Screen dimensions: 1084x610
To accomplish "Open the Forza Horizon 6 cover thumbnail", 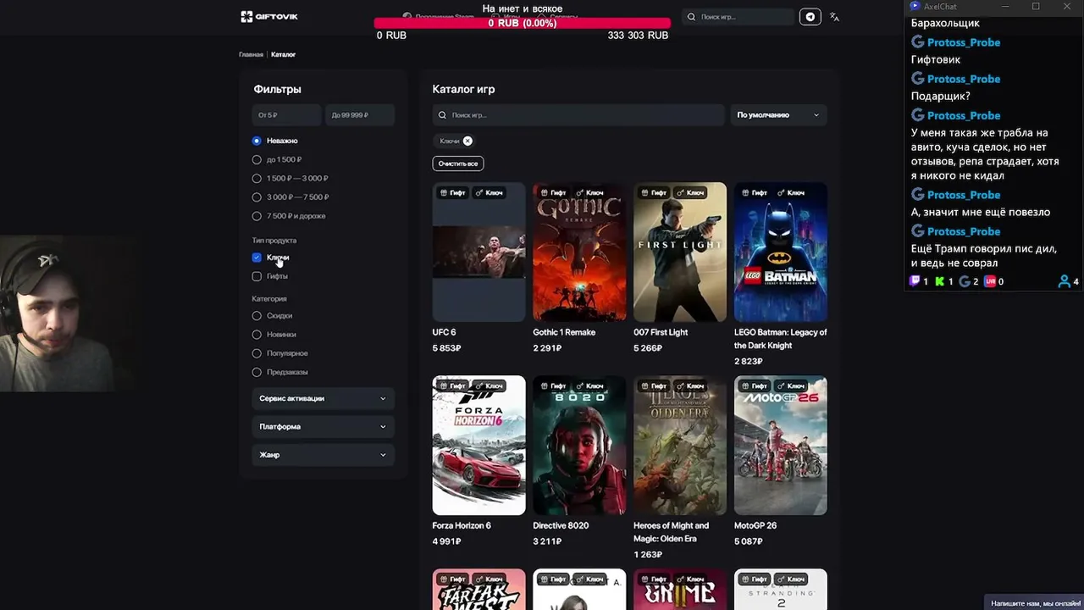I will (479, 445).
